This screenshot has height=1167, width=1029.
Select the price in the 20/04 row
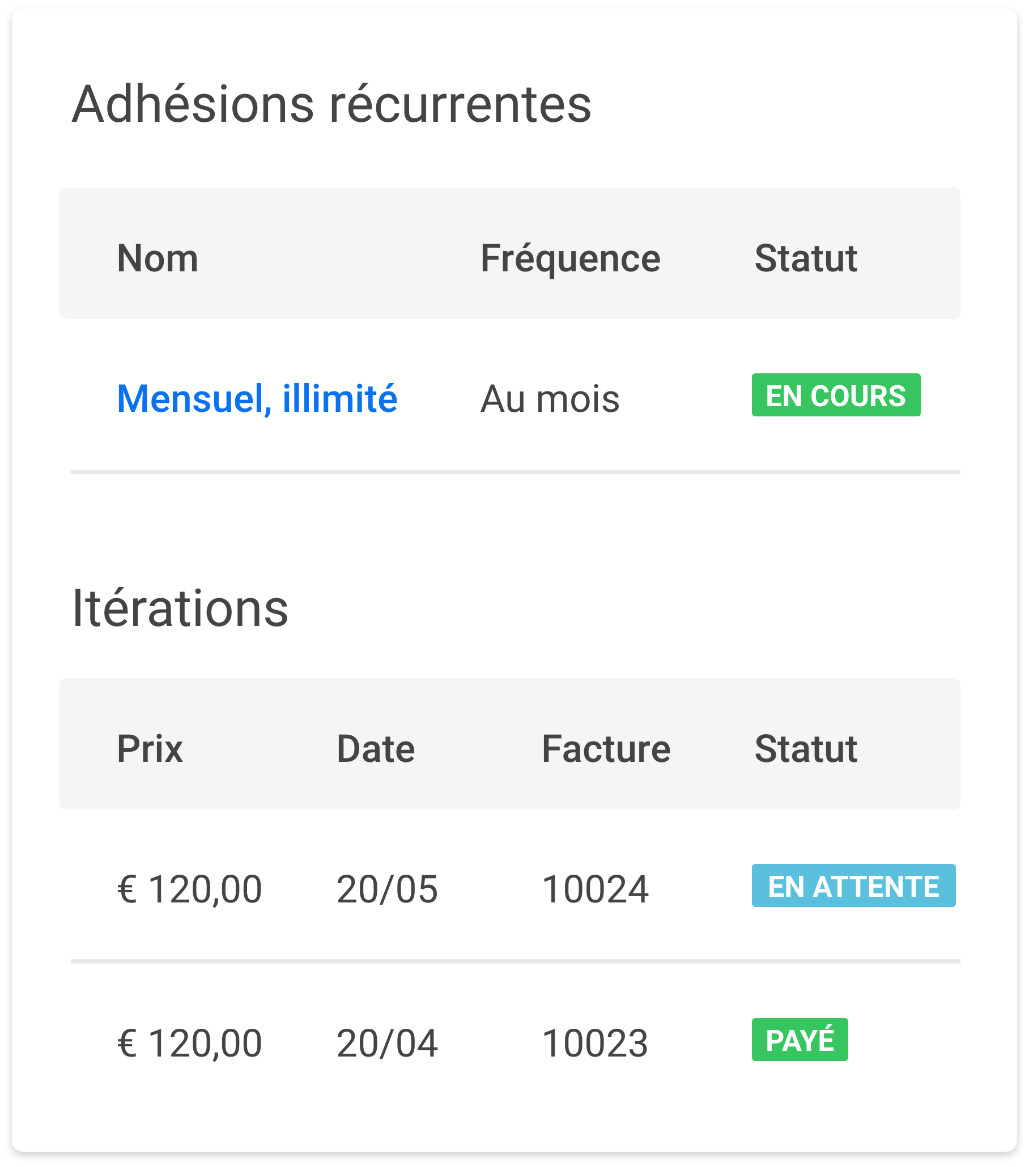tap(190, 1043)
